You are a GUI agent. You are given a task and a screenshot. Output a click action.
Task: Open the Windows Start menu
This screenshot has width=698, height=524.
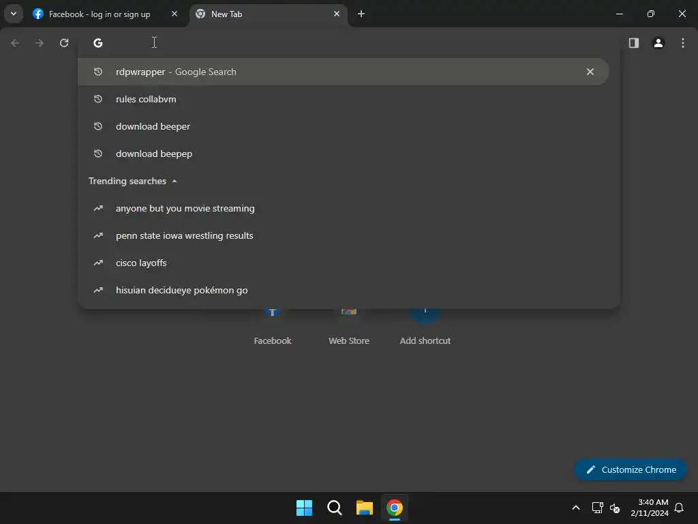point(305,508)
